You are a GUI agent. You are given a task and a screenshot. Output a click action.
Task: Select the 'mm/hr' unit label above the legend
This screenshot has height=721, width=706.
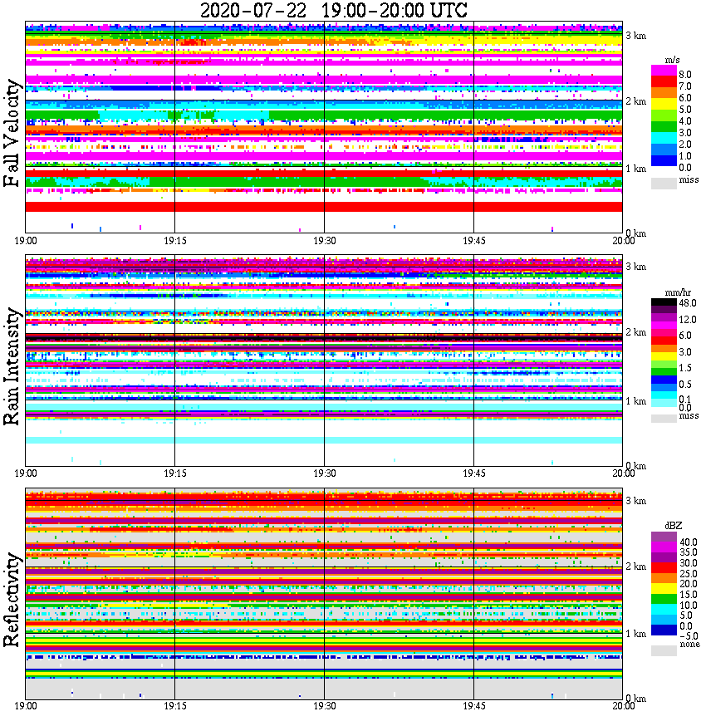(678, 292)
